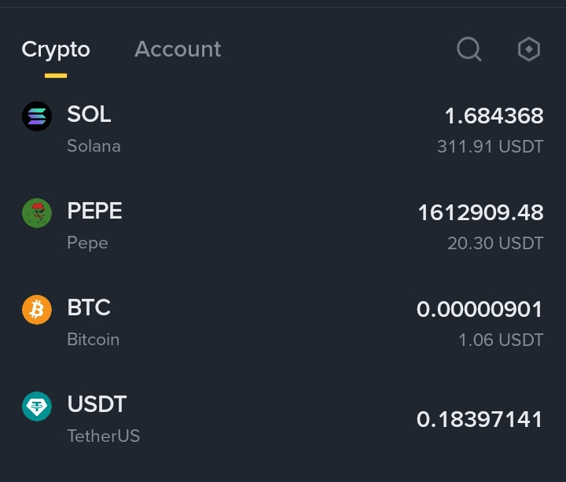The width and height of the screenshot is (566, 482).
Task: Click the 1.06 USDT value
Action: 501,340
